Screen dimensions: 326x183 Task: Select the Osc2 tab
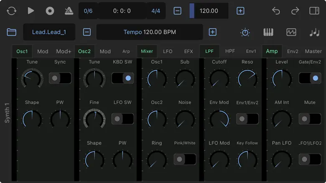coord(84,51)
